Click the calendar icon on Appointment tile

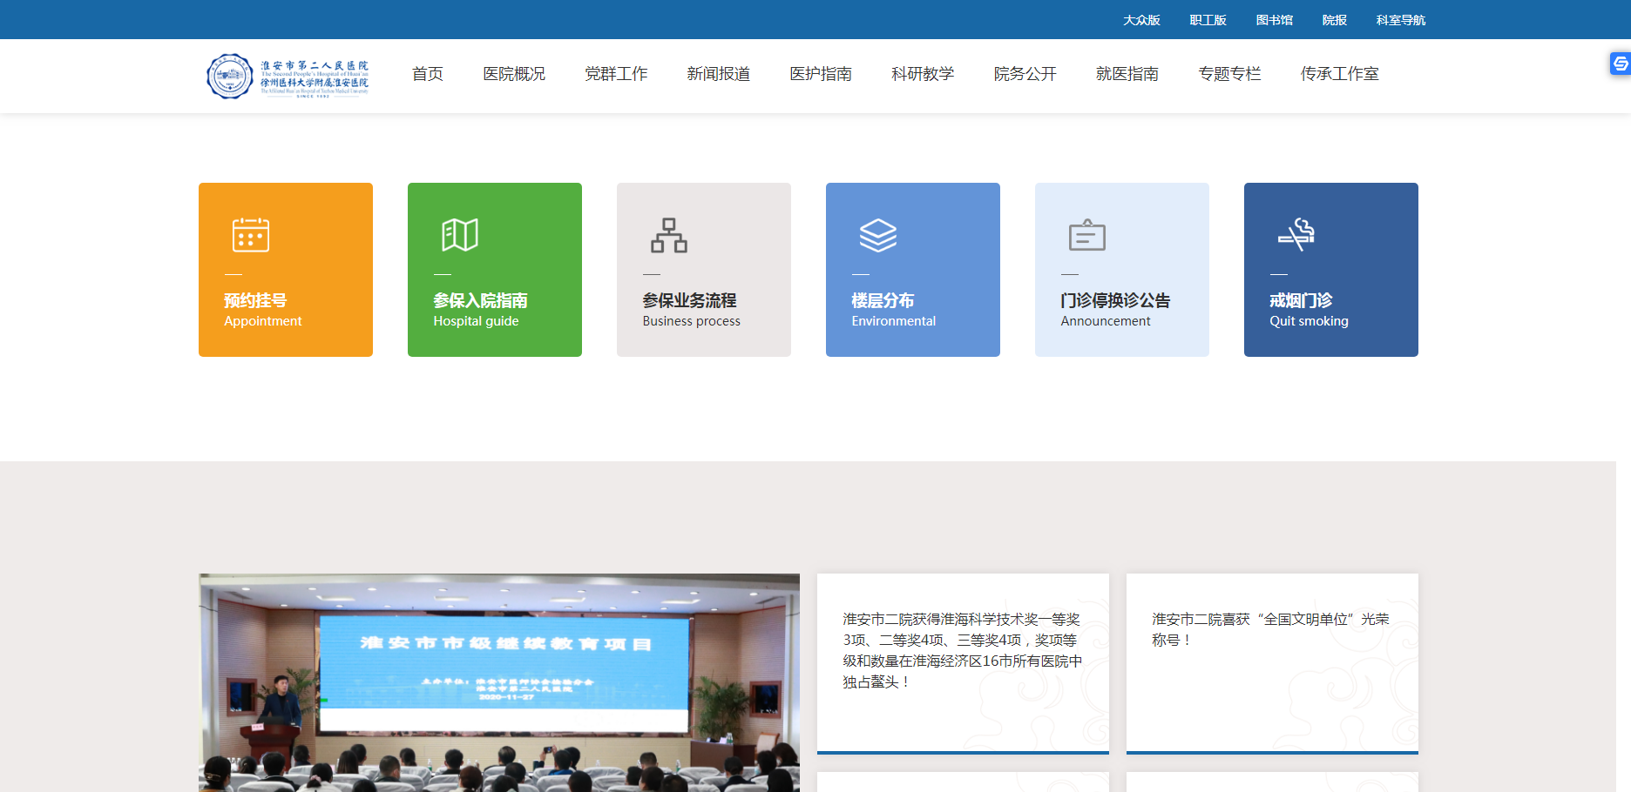click(x=250, y=235)
